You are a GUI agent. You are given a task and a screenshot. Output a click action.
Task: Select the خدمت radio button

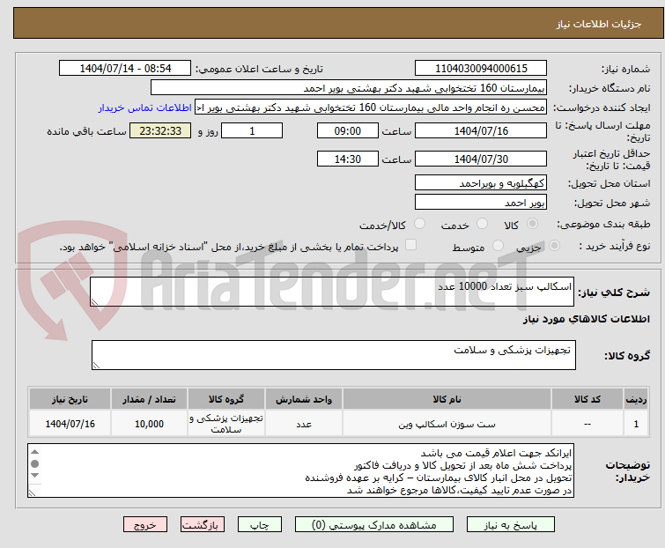pos(482,224)
